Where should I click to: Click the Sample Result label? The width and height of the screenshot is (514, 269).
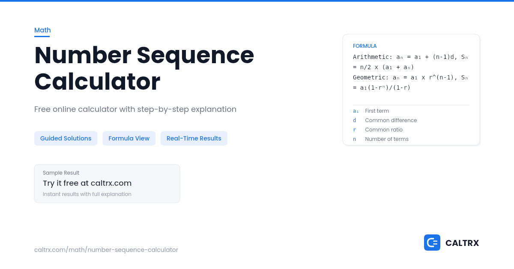click(x=61, y=173)
